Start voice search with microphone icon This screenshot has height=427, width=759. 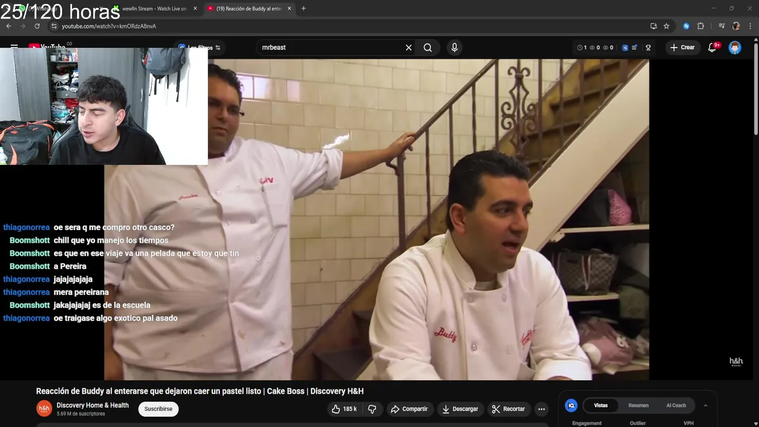point(454,47)
